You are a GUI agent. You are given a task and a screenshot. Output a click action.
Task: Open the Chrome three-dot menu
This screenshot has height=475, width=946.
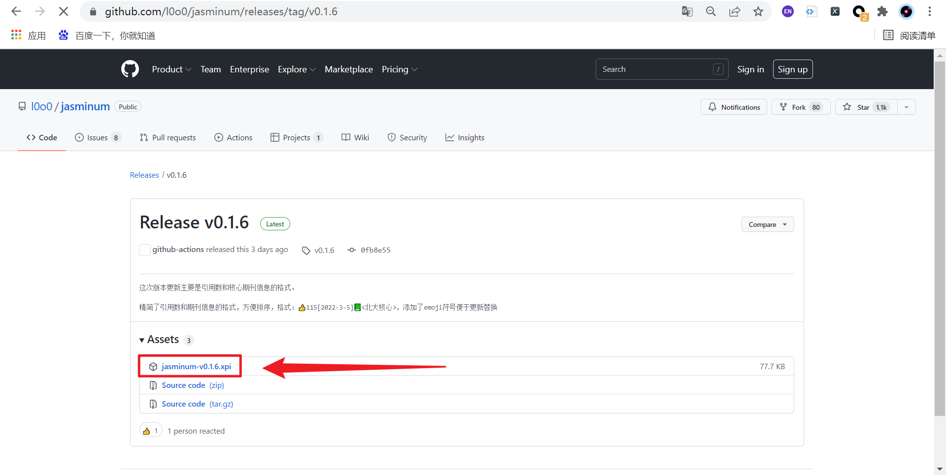(930, 11)
